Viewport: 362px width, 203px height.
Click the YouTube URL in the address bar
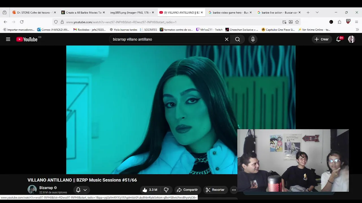tap(121, 22)
